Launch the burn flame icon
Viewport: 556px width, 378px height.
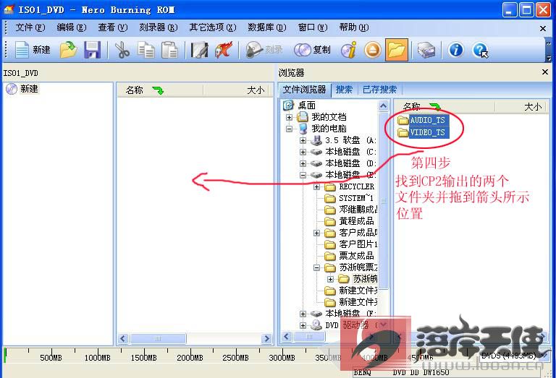224,50
